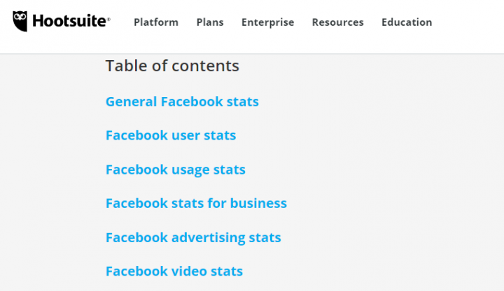
Task: Select the last visible contents link
Action: 174,271
